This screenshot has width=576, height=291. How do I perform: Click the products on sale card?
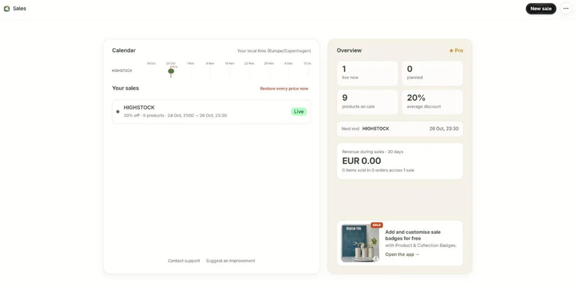pos(368,102)
